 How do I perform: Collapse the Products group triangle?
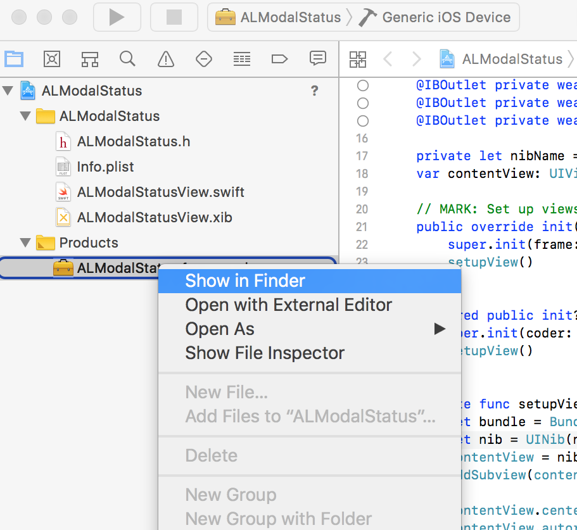25,243
